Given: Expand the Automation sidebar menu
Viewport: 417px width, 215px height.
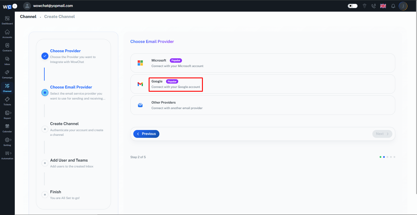Looking at the screenshot, I should [7, 155].
